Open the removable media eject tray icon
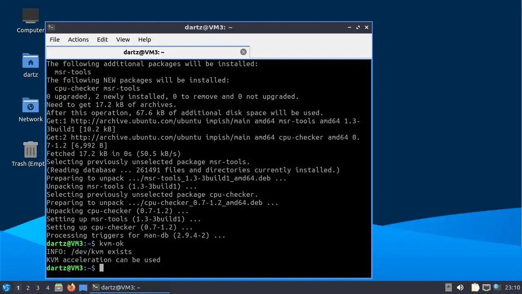Screen dimensions: 522x294 [448, 287]
